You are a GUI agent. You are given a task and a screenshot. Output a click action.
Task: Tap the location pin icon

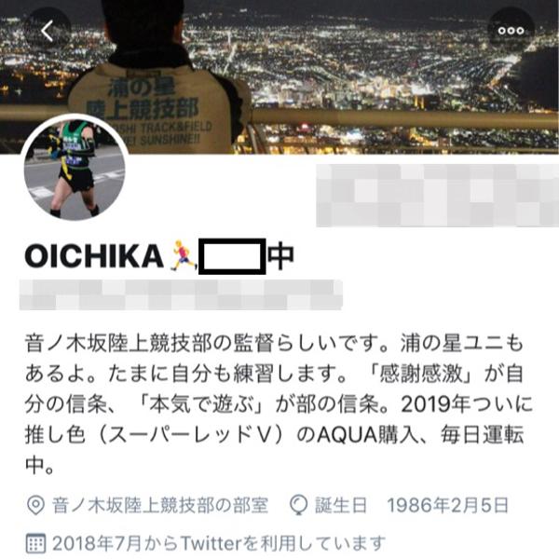[35, 505]
